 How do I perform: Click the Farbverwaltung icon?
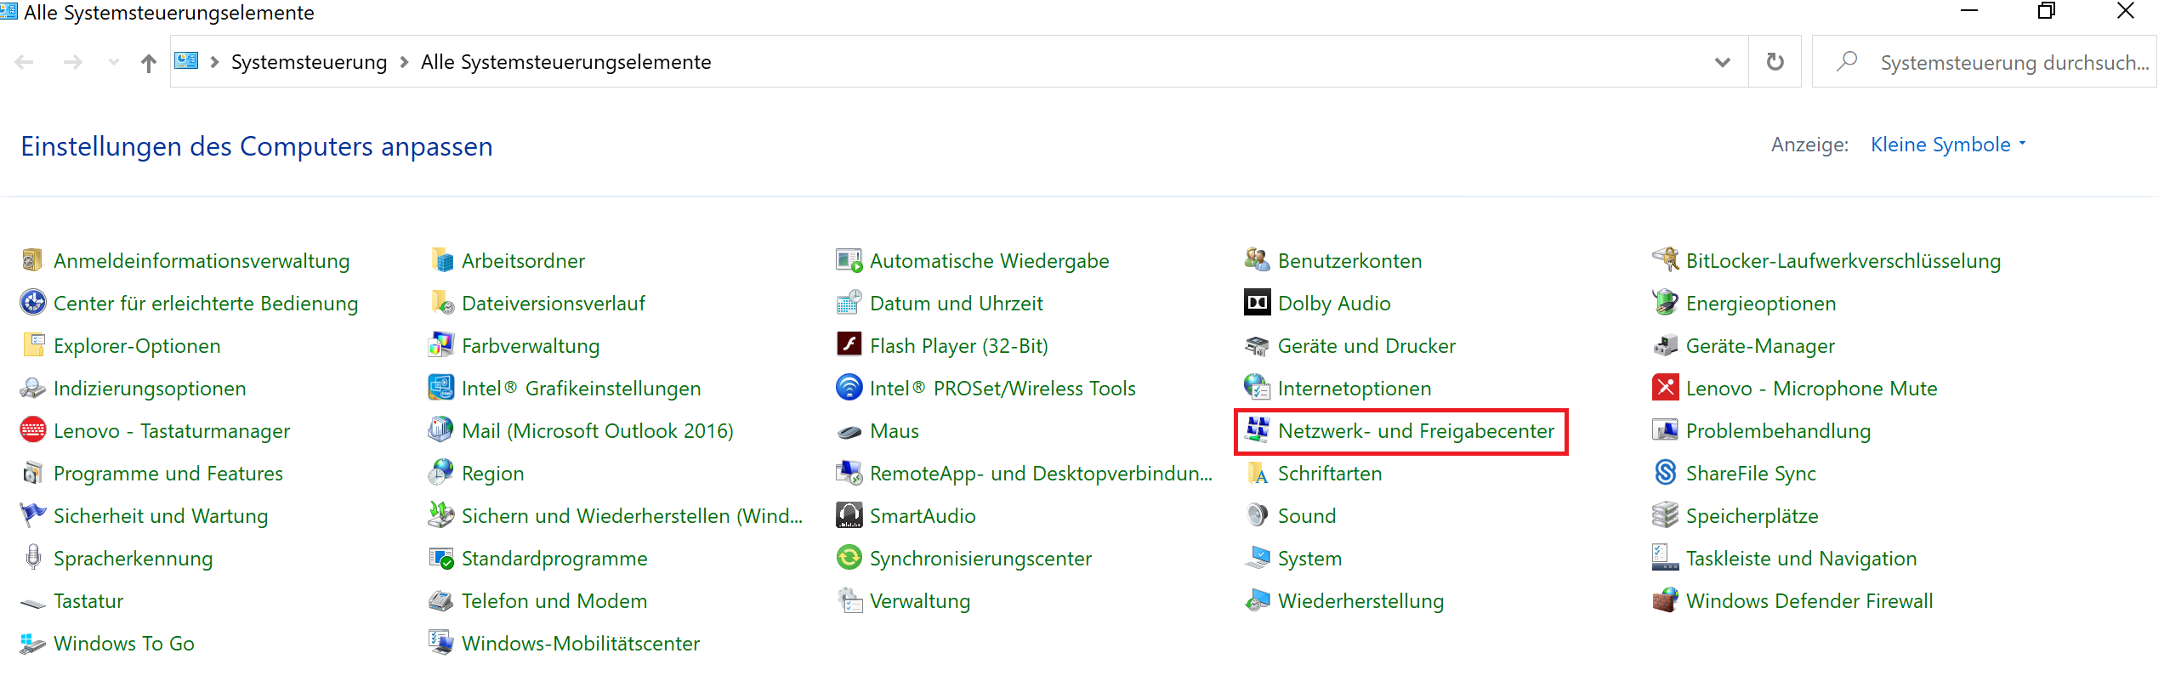(440, 345)
